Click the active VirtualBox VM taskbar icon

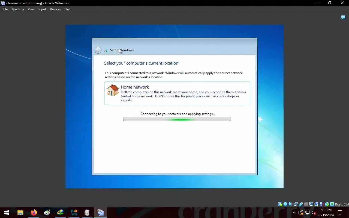point(101,213)
